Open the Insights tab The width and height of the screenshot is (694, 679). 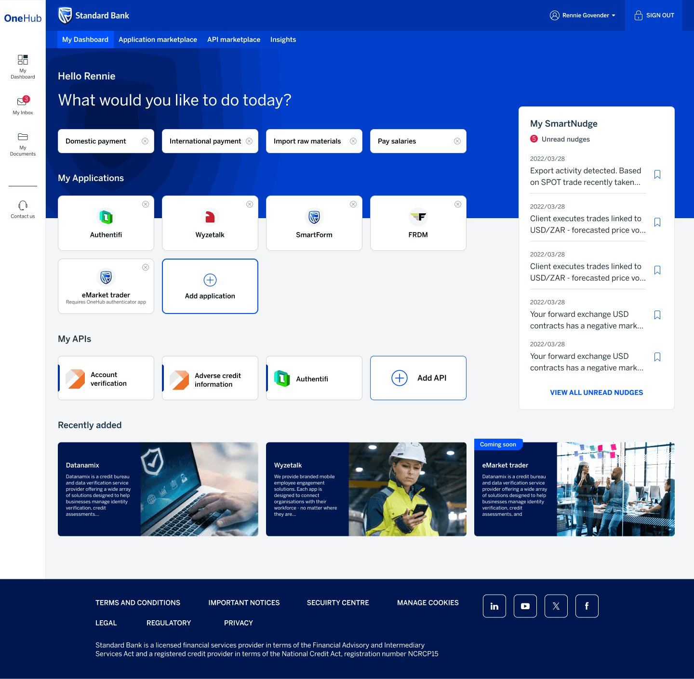point(283,39)
